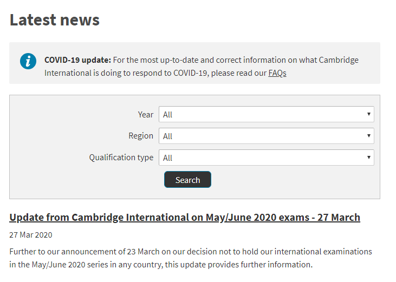
Task: Expand the Region dropdown
Action: tap(265, 136)
